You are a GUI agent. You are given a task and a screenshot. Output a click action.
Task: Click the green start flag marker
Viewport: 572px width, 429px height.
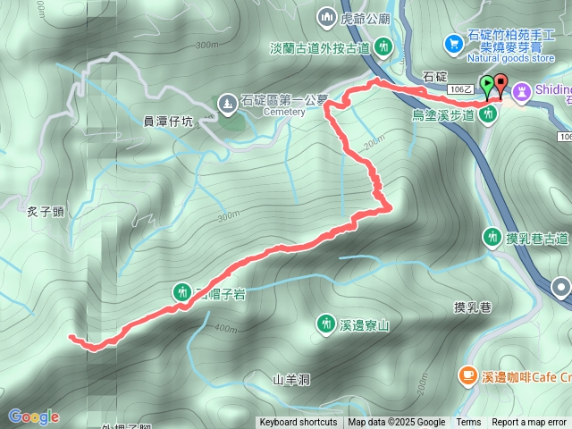[487, 88]
